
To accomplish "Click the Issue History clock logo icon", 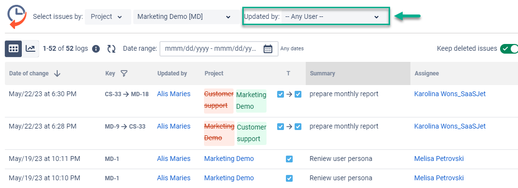I will coord(17,16).
